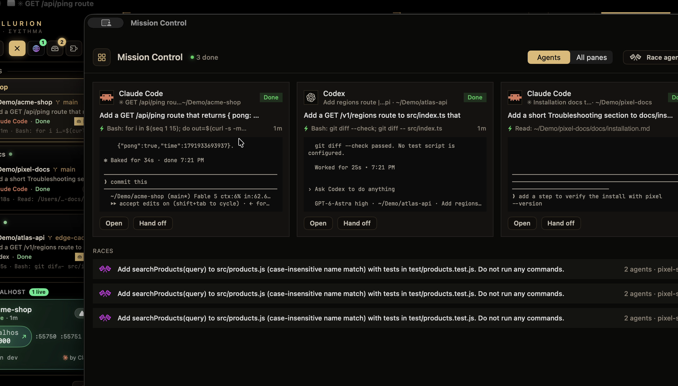Click Claude Code avatar on the acme-shop card
This screenshot has width=678, height=386.
[x=107, y=98]
